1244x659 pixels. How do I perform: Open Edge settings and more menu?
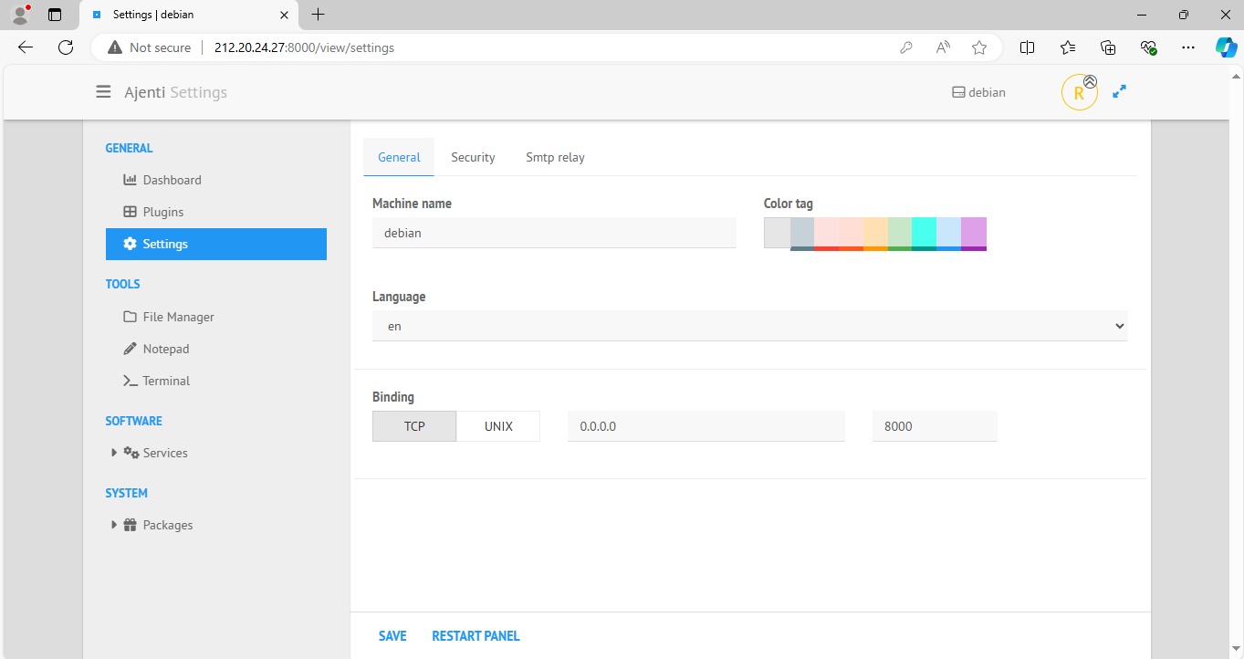pyautogui.click(x=1187, y=47)
